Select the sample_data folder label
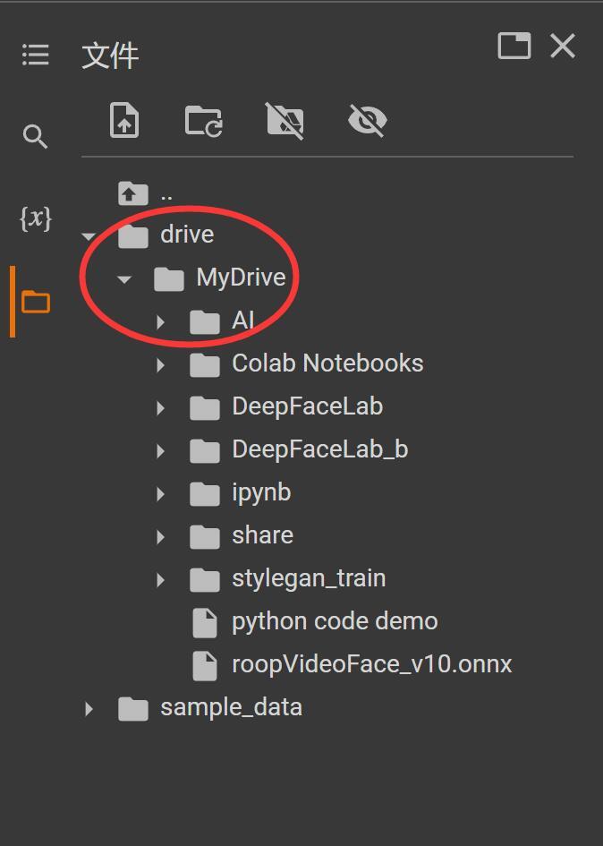 click(231, 707)
